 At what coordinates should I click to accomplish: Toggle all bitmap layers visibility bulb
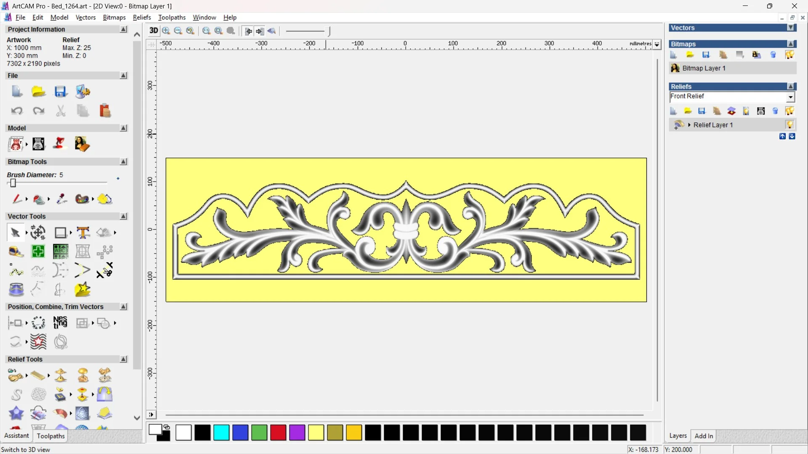789,55
